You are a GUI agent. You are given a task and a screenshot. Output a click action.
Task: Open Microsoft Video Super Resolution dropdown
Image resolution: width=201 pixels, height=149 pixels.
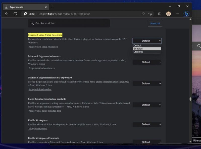tap(147, 41)
